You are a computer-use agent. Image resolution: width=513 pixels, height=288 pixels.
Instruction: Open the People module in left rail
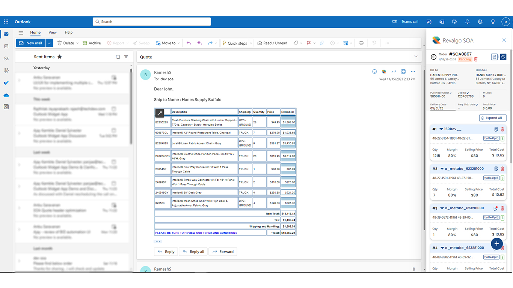6,58
